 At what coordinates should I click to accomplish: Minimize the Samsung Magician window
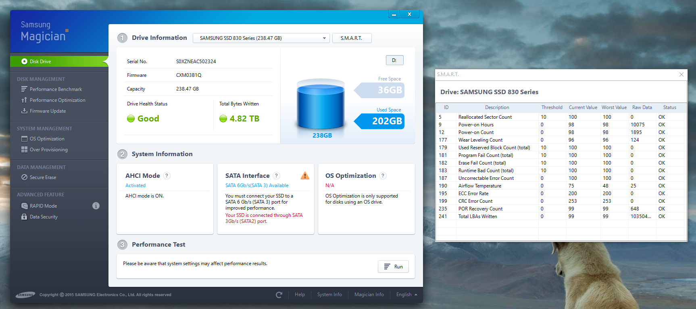pyautogui.click(x=394, y=14)
